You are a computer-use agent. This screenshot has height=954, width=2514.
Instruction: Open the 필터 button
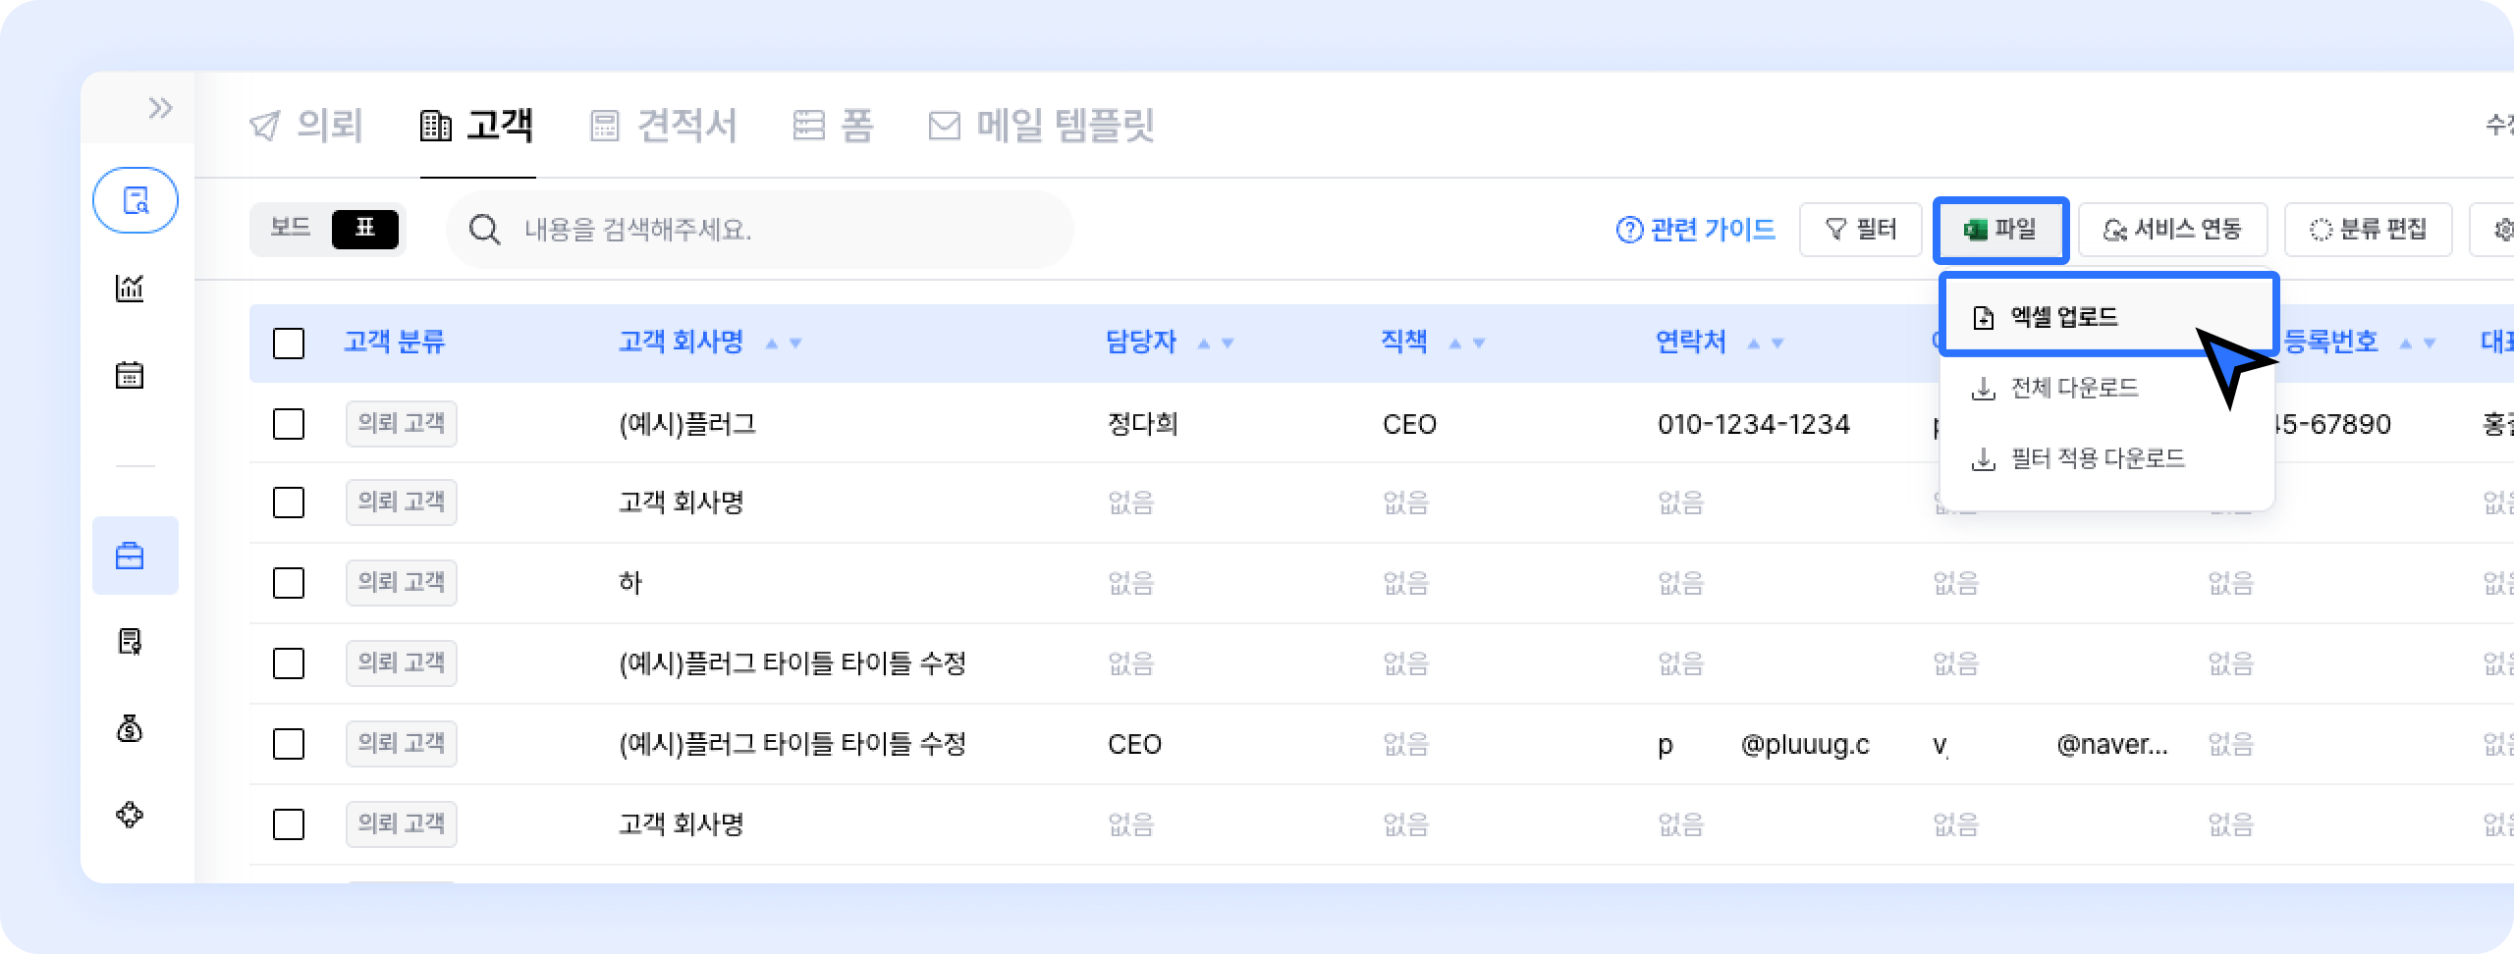(x=1860, y=230)
